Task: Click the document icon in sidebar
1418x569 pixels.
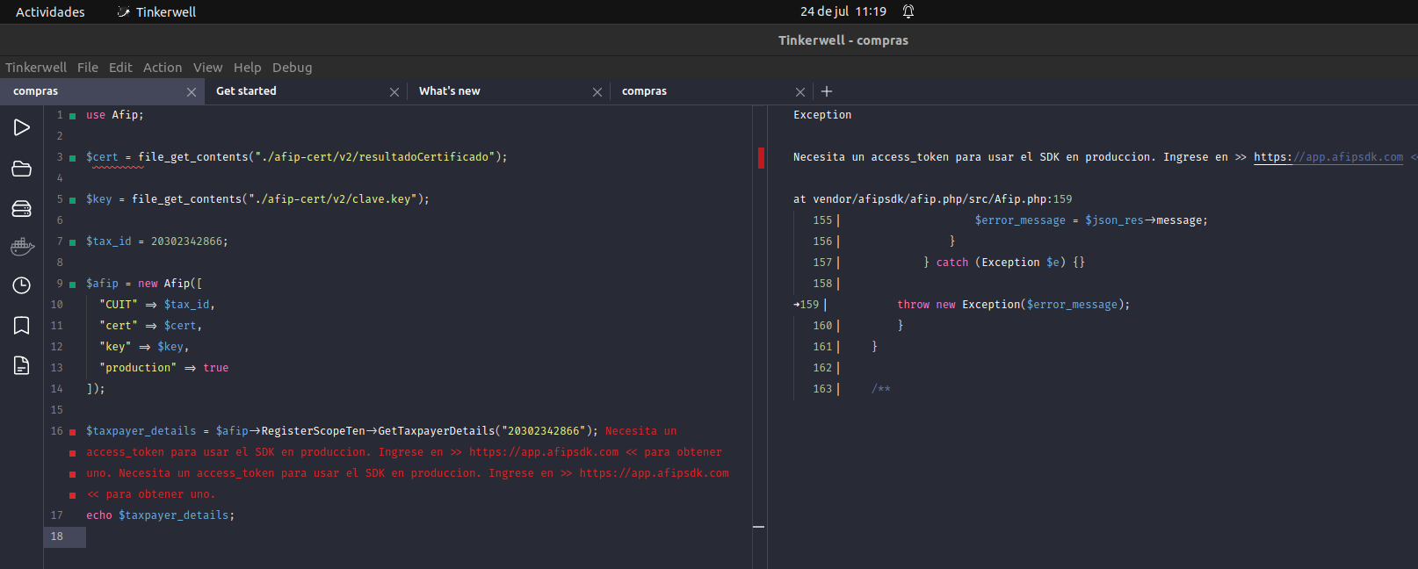Action: pos(22,365)
